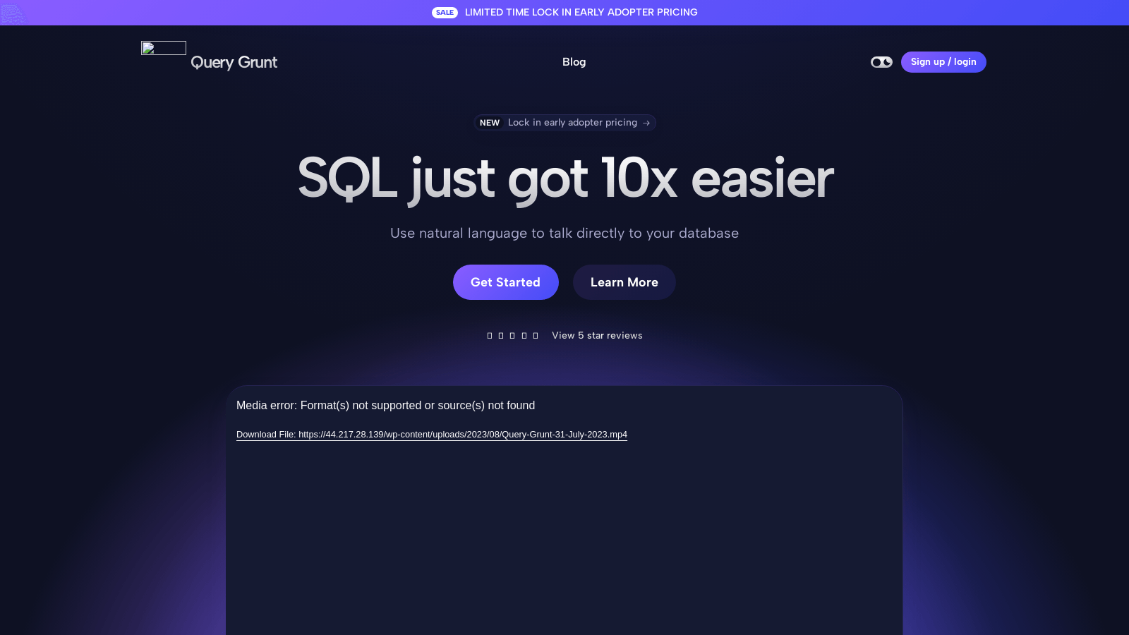Click the arrow after early adopter pricing
The height and width of the screenshot is (635, 1129).
pos(646,123)
